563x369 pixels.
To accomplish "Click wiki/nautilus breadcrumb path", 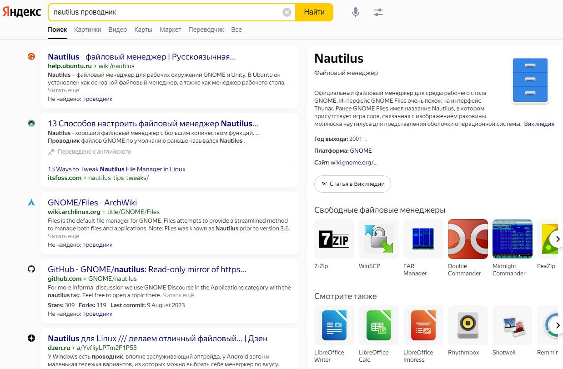I will (116, 66).
